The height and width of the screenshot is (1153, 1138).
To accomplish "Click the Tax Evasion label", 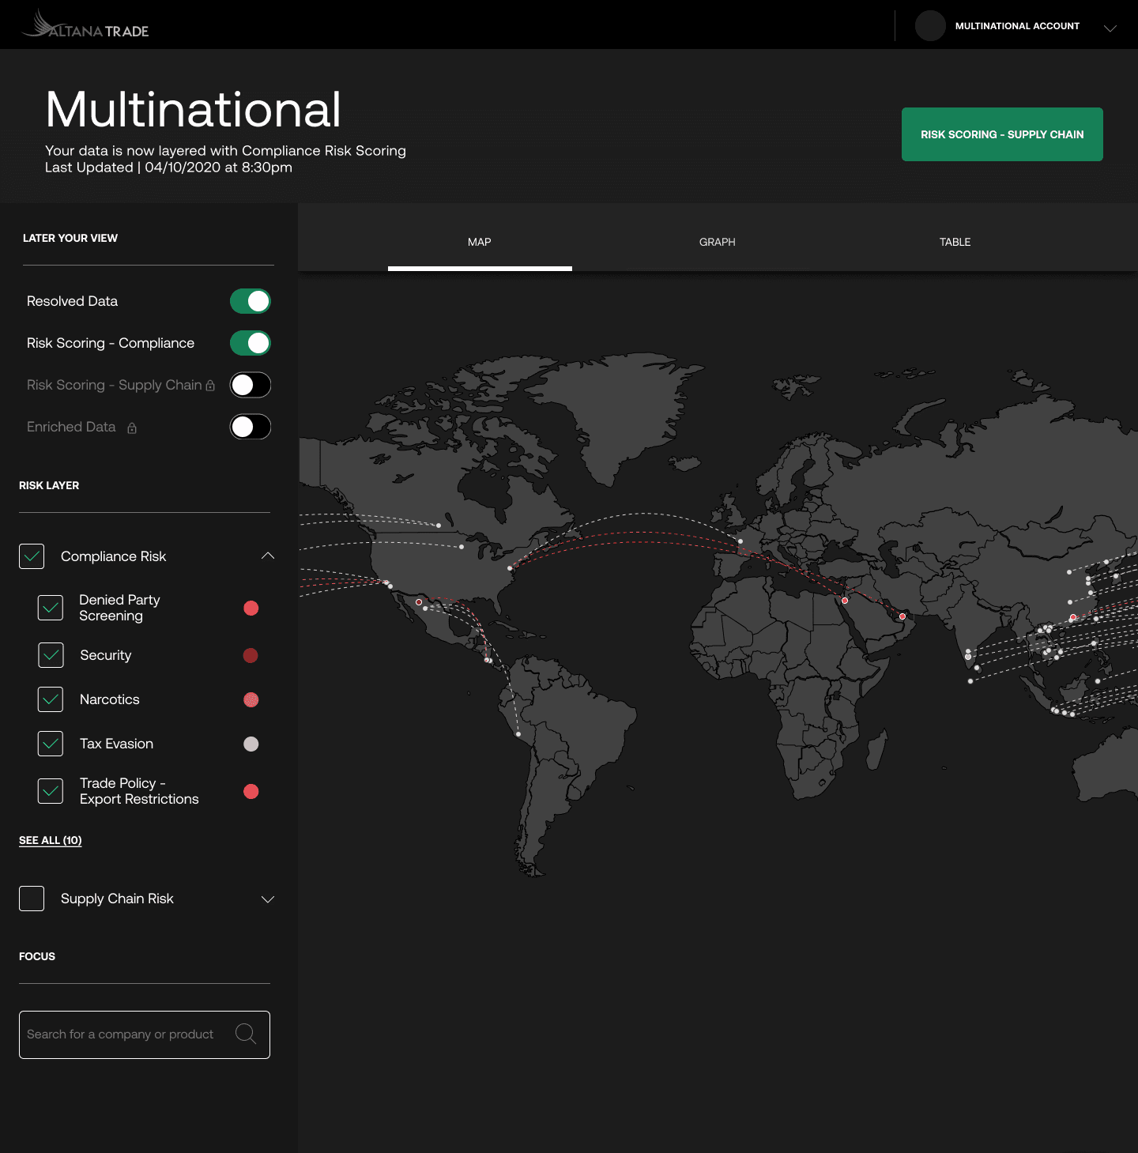I will click(116, 744).
